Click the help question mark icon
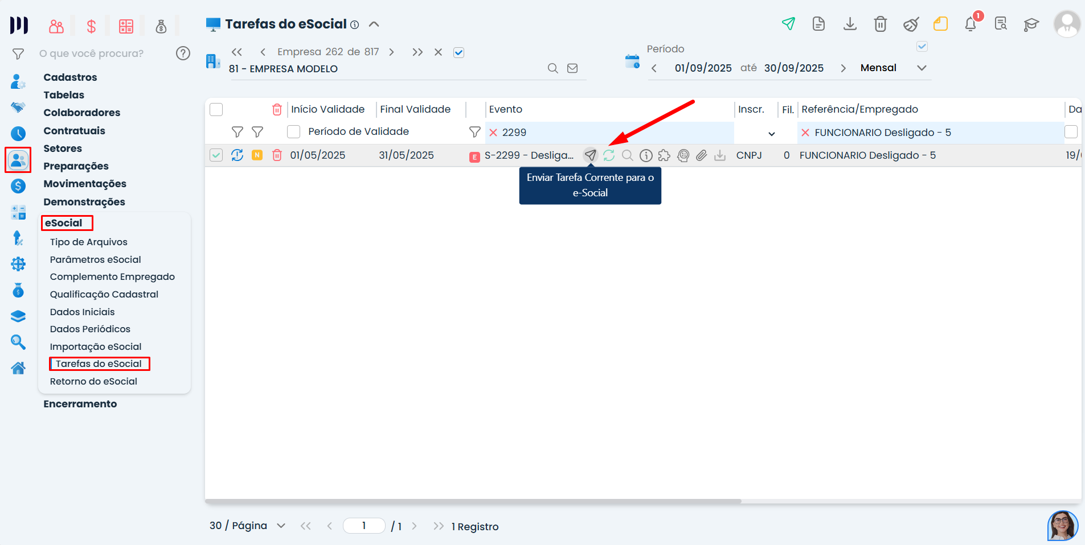The height and width of the screenshot is (545, 1085). click(183, 53)
